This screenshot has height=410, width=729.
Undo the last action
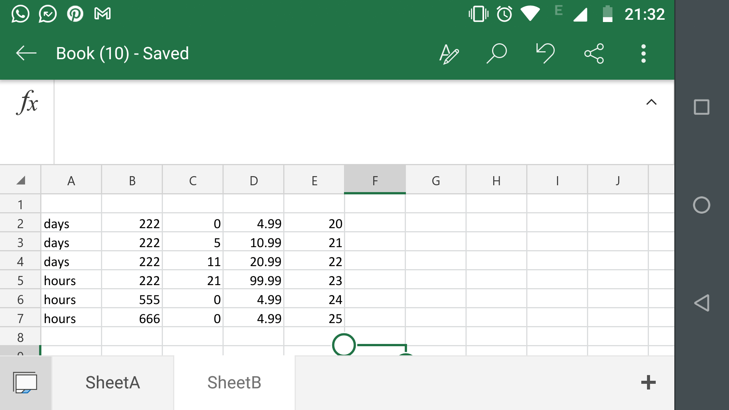pyautogui.click(x=546, y=53)
